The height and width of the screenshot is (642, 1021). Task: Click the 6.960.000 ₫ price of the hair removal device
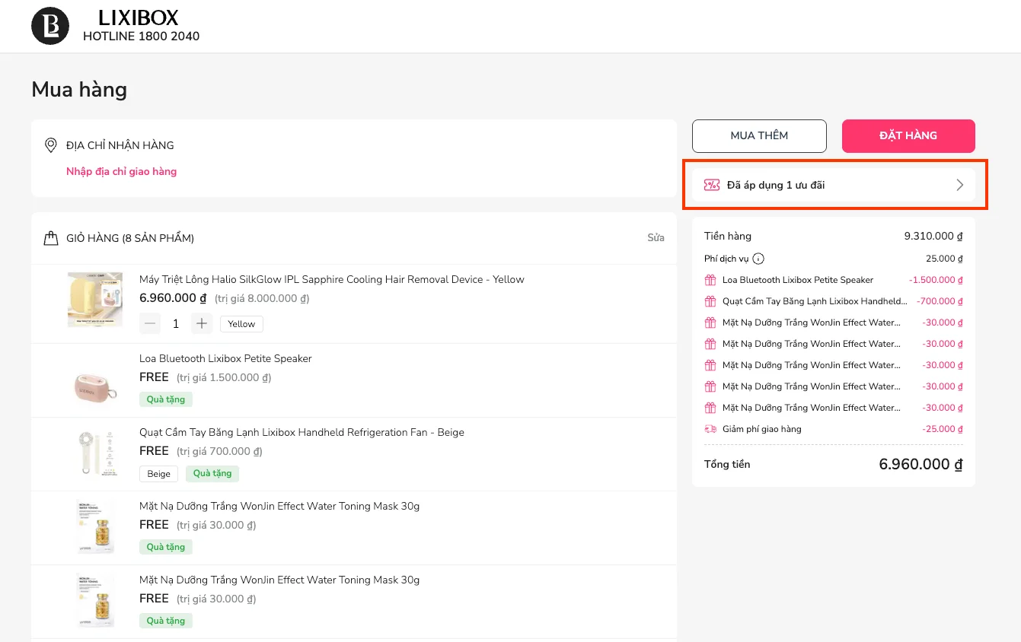[x=173, y=298]
